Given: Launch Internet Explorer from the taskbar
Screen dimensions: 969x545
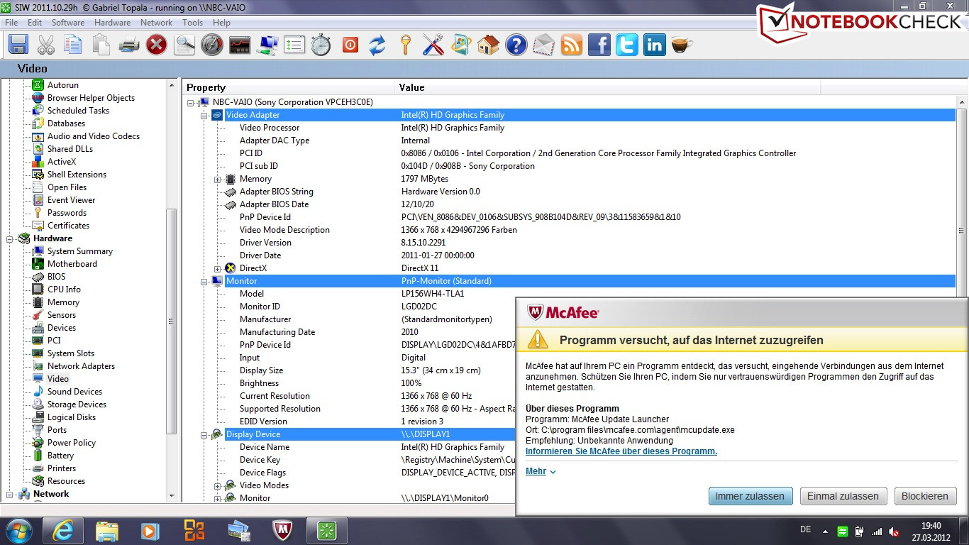Looking at the screenshot, I should (63, 530).
